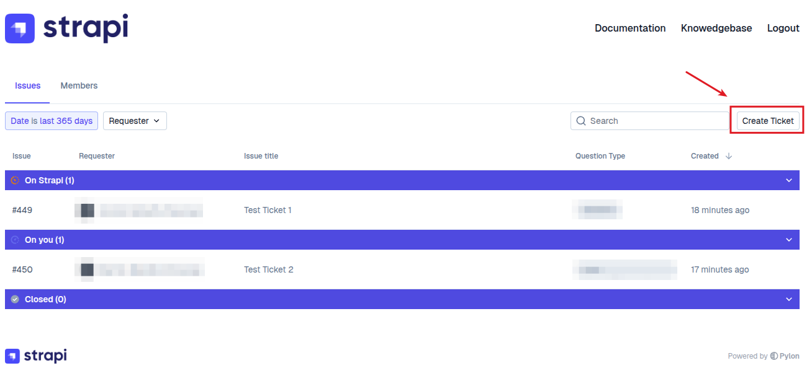Viewport: 812px width, 376px height.
Task: Click the Logout link
Action: click(x=783, y=28)
